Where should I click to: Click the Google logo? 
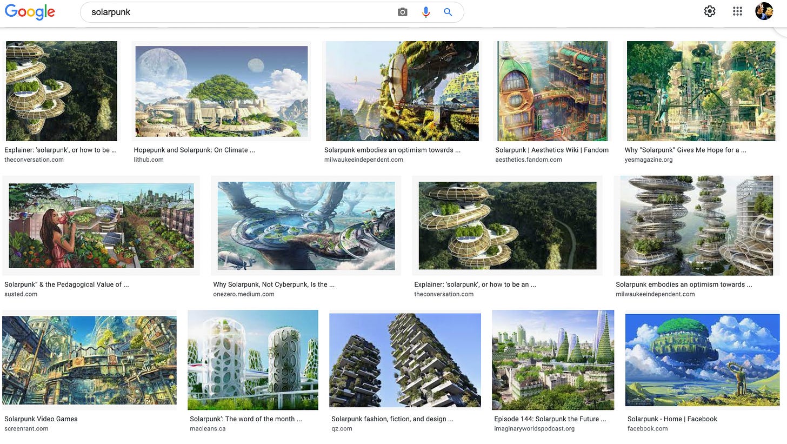tap(30, 12)
